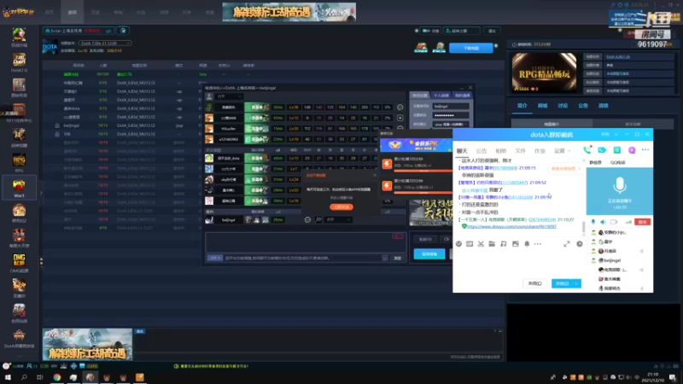Click the plus icon on the cc player row
Image resolution: width=683 pixels, height=384 pixels.
(x=400, y=118)
